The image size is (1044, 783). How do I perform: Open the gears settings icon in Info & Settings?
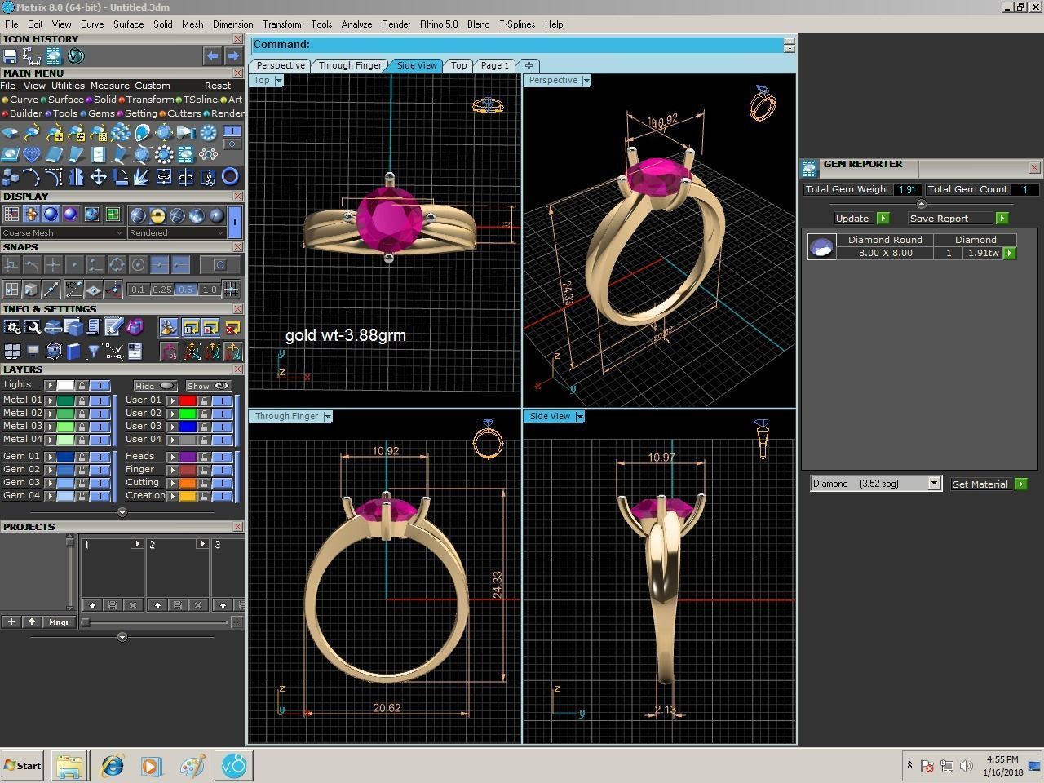coord(12,328)
